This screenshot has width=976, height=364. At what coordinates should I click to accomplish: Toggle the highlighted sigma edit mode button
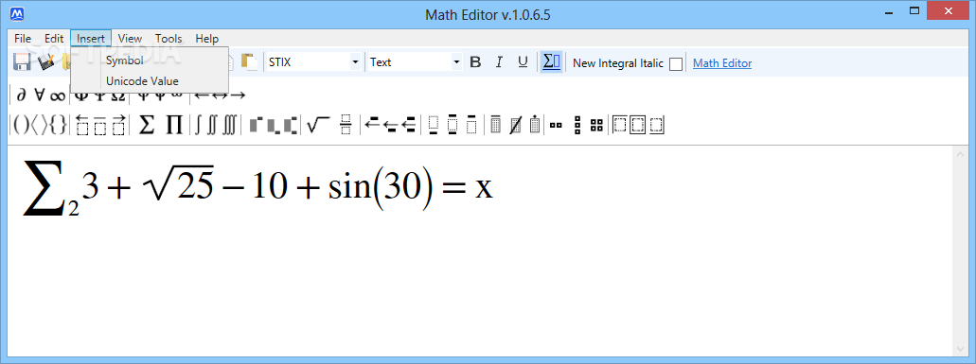[552, 62]
